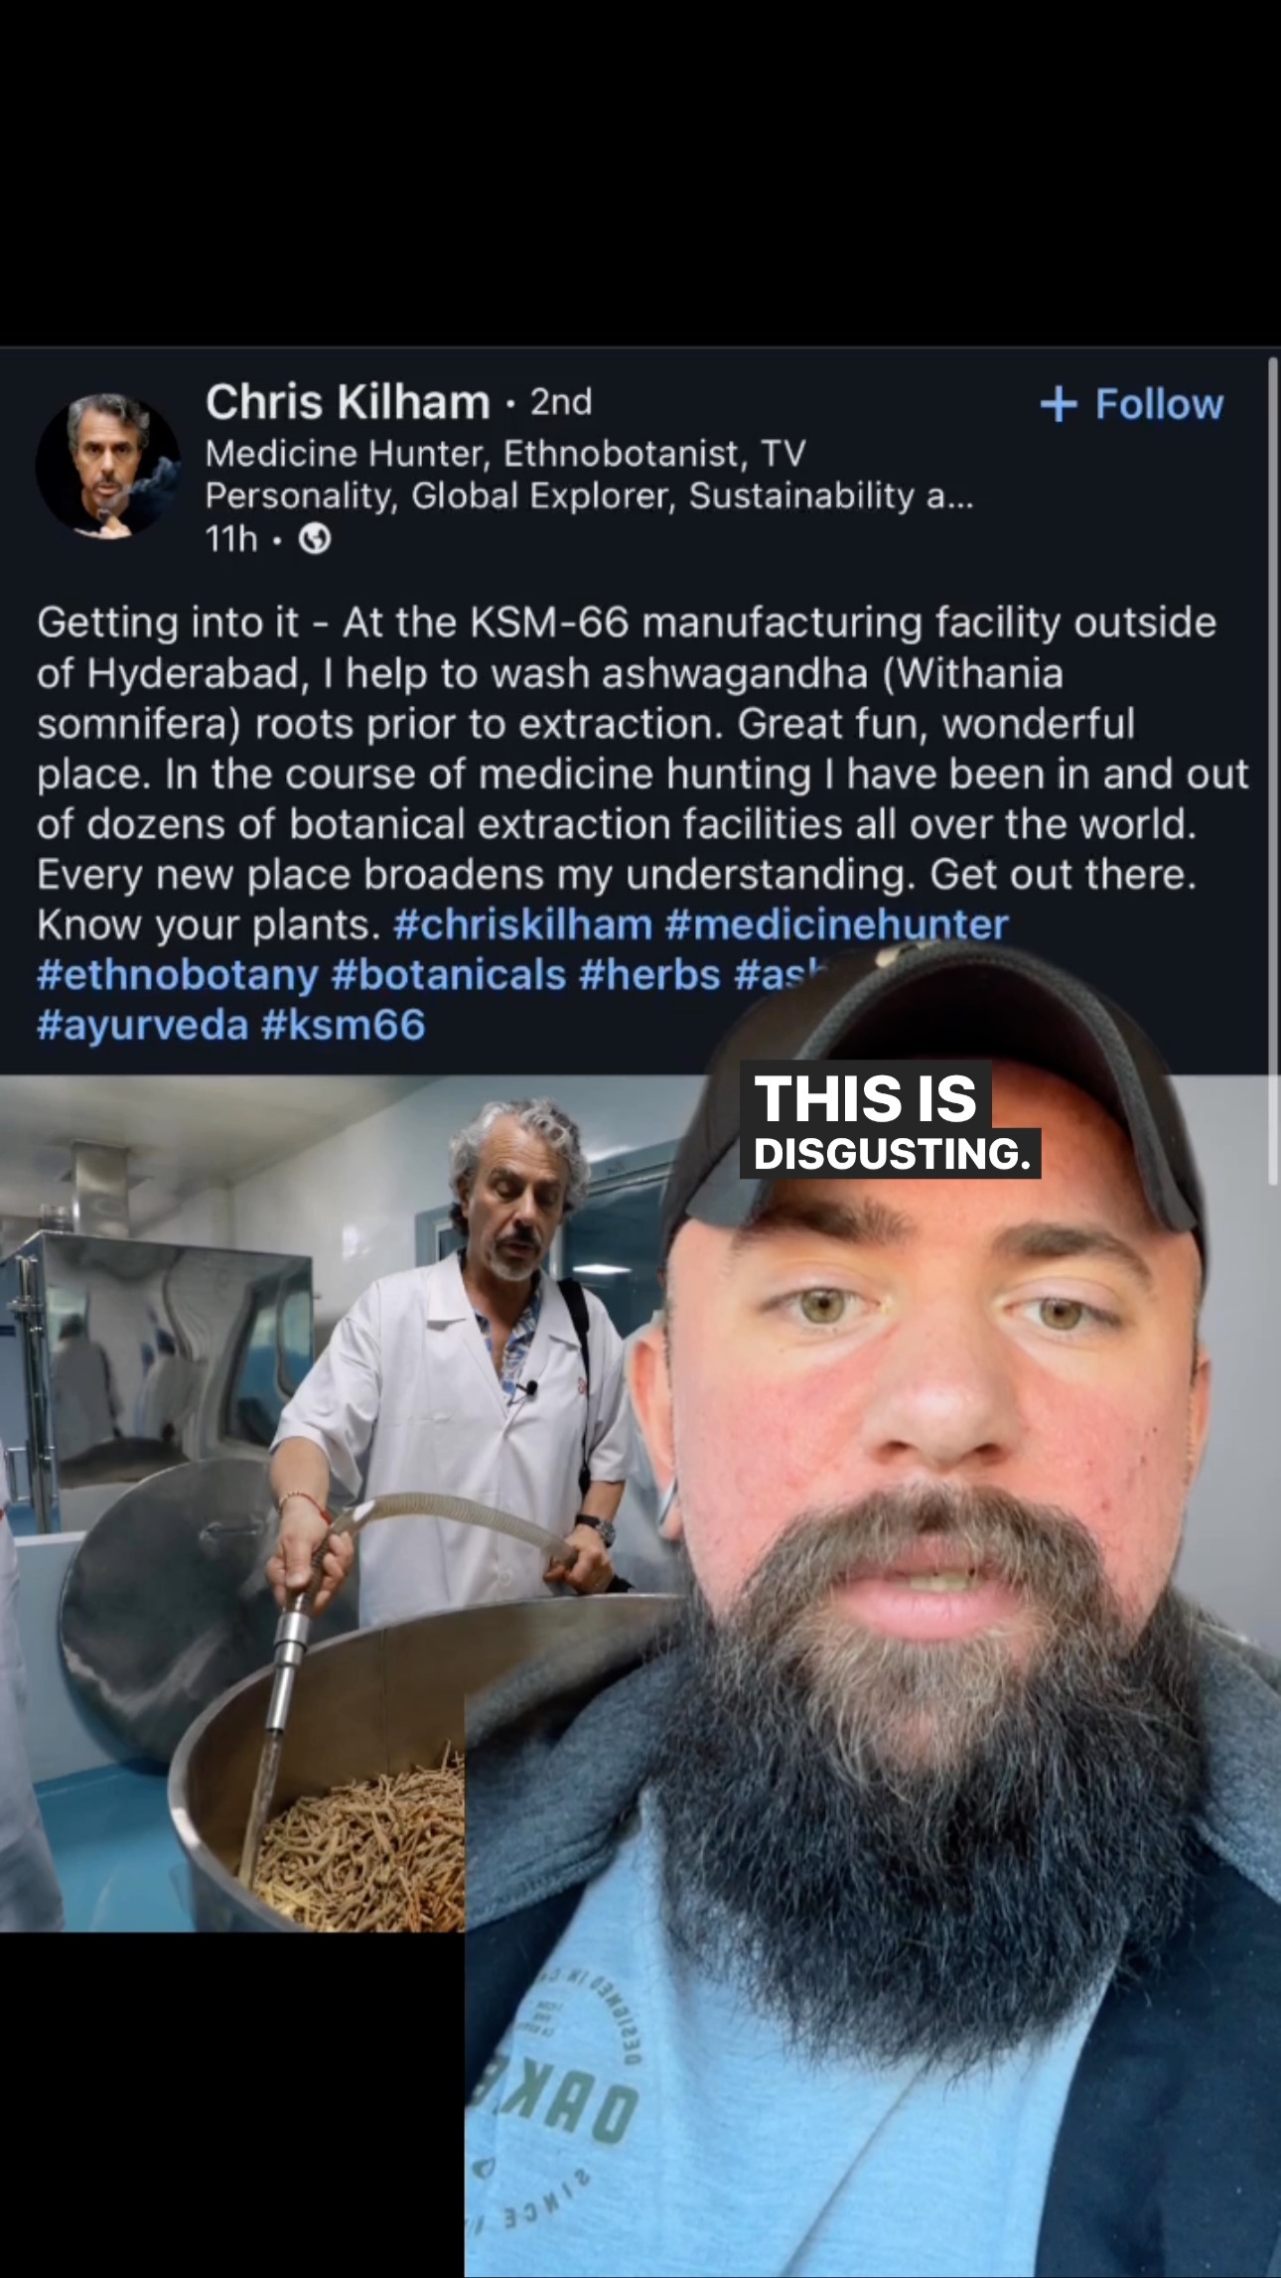This screenshot has width=1281, height=2278.
Task: Select the #botanicals hashtag
Action: [449, 975]
